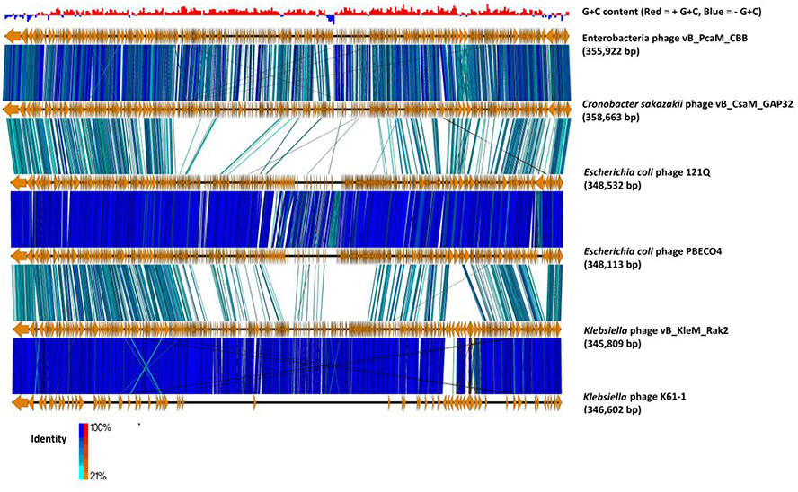This screenshot has width=798, height=492.
Task: Click the blue-to-cyan identity gradient bar
Action: (82, 452)
